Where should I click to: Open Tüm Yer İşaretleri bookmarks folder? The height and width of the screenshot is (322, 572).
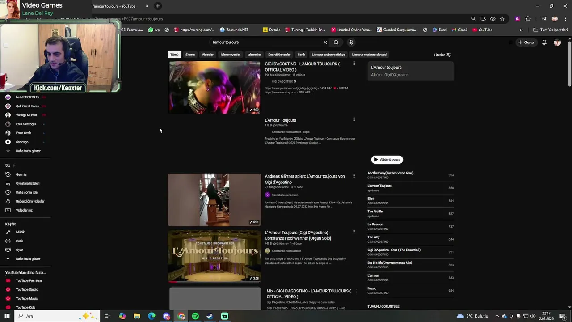pyautogui.click(x=550, y=30)
